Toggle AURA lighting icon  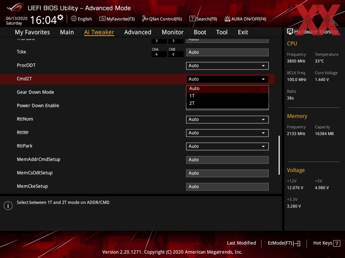pyautogui.click(x=227, y=19)
